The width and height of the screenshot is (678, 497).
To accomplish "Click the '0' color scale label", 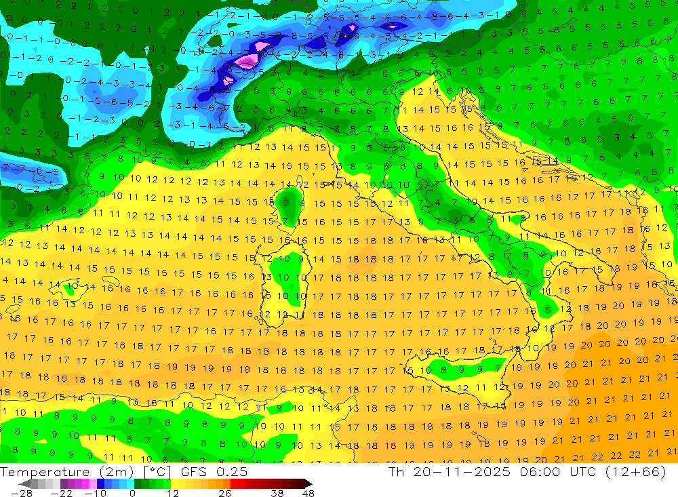I will pyautogui.click(x=133, y=493).
